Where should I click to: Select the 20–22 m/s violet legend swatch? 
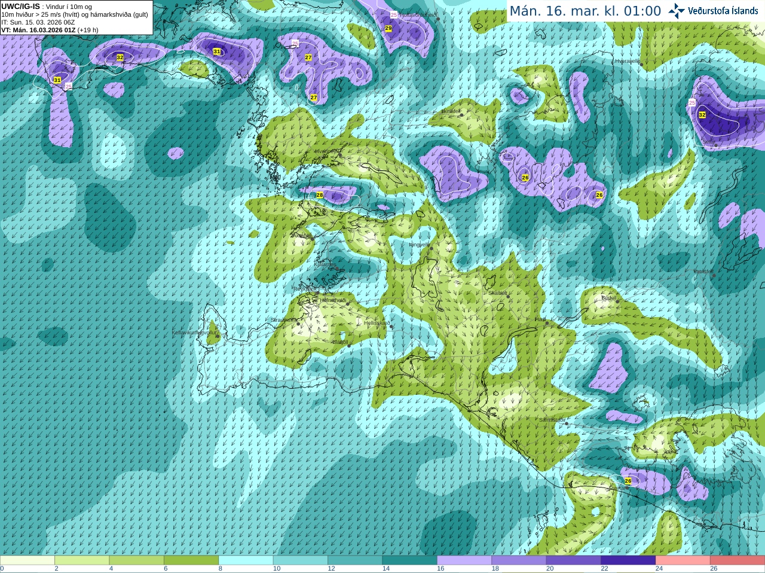point(574,560)
